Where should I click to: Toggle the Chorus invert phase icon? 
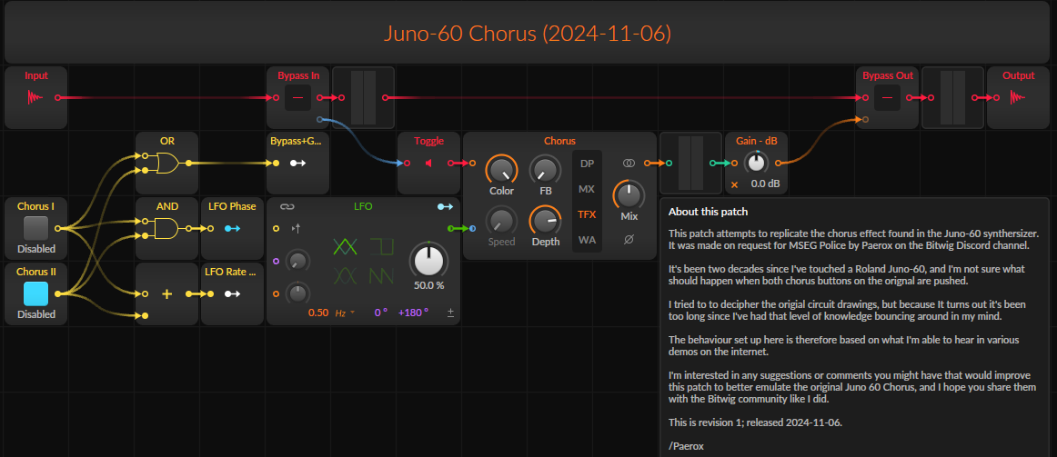coord(629,240)
